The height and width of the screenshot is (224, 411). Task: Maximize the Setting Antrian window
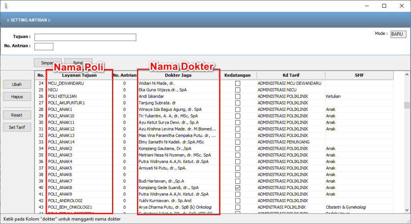click(384, 6)
